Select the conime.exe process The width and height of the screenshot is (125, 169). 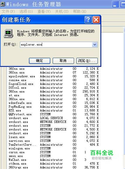point(18,80)
